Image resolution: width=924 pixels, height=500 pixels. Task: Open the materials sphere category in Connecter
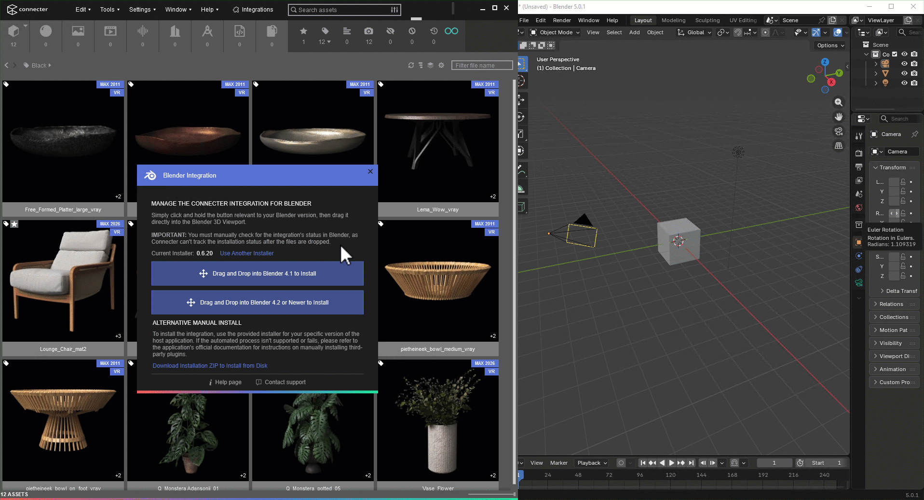tap(46, 31)
